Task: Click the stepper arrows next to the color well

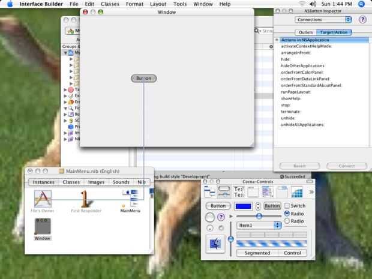Action: coord(258,206)
